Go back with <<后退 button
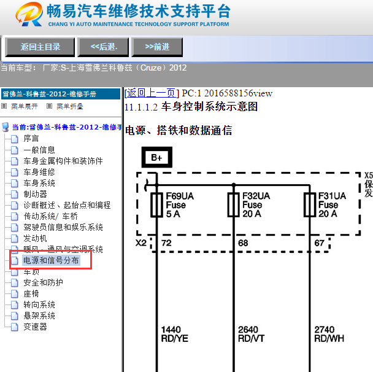 point(103,47)
